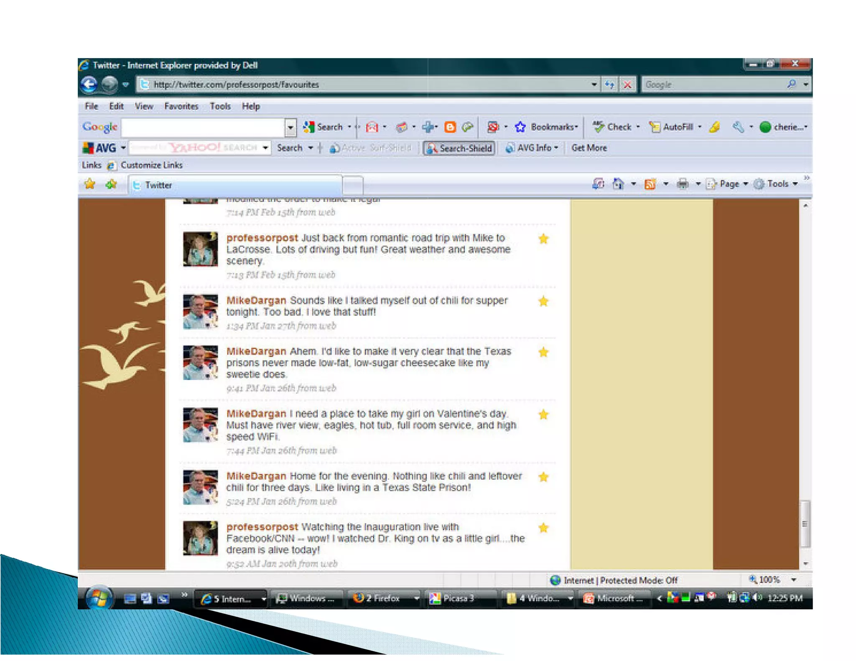Unfavorite the chili for supper tweet star

[543, 301]
